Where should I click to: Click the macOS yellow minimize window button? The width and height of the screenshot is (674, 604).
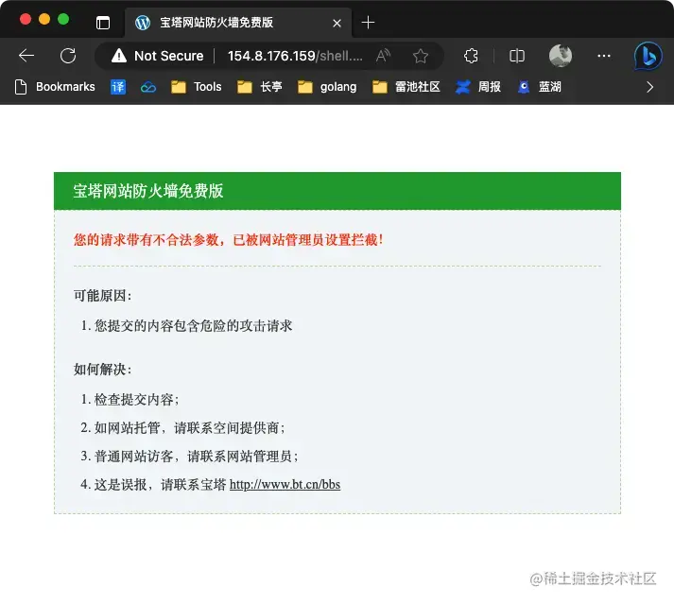click(44, 19)
